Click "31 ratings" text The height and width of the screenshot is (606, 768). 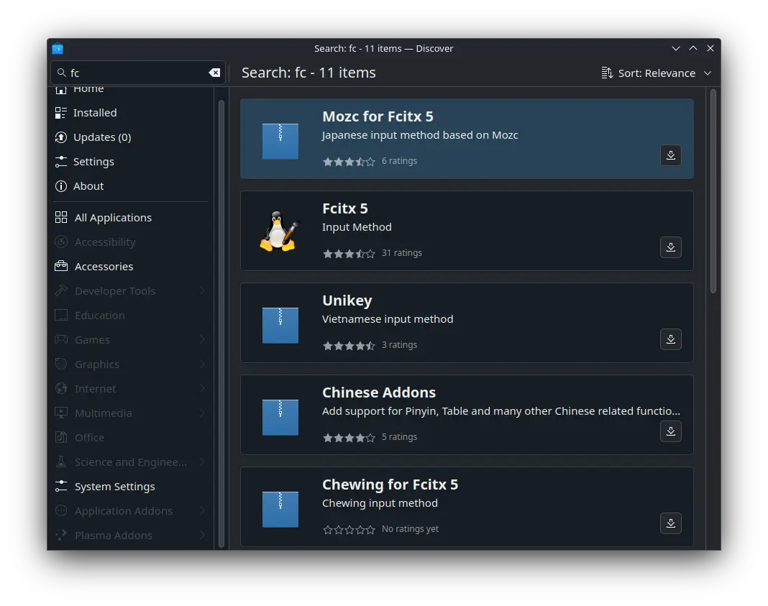[402, 253]
